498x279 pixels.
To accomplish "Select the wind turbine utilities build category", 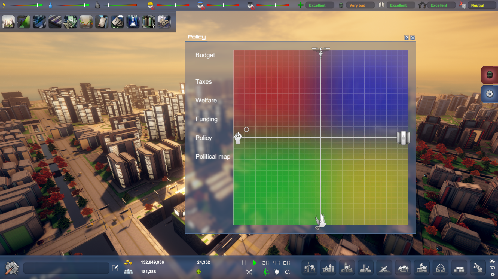I will click(310, 268).
